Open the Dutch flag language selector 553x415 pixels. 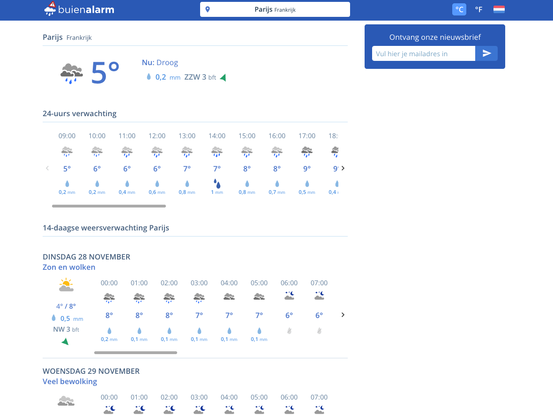coord(499,9)
